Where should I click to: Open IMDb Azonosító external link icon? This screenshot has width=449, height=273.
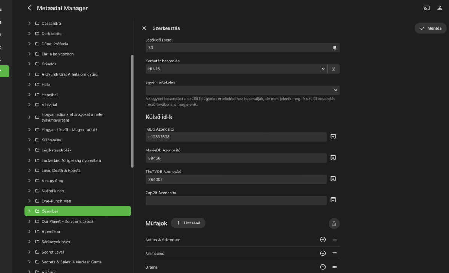pos(333,136)
